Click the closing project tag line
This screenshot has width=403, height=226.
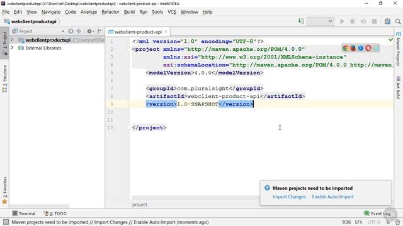pos(149,127)
